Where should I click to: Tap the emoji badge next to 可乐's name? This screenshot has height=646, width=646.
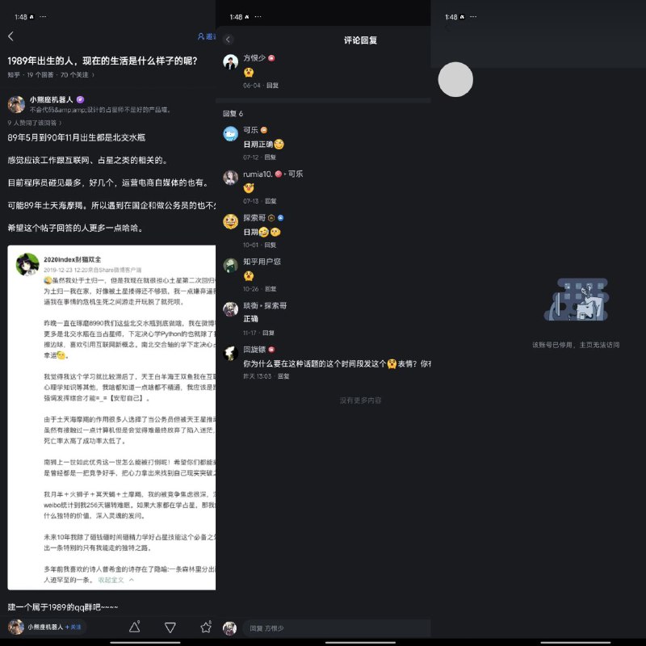click(x=263, y=130)
